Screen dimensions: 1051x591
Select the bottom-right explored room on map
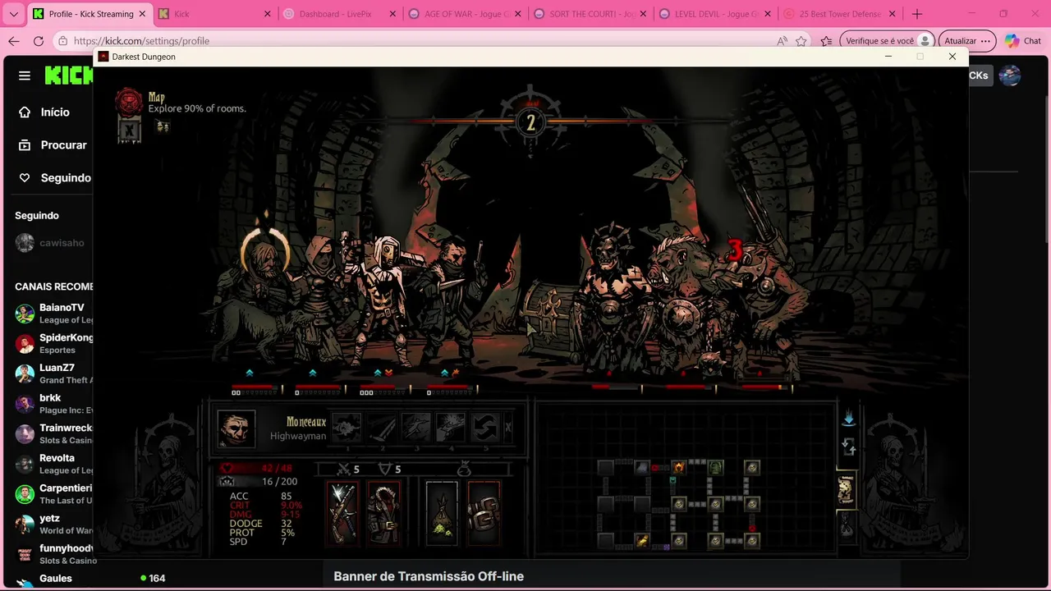tap(751, 540)
